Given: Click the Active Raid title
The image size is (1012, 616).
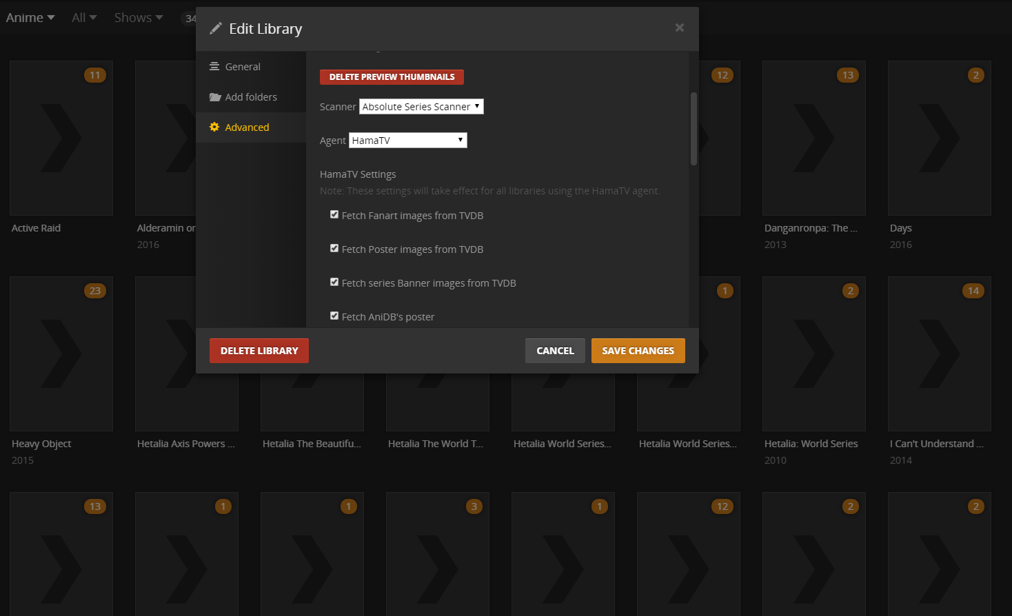Looking at the screenshot, I should click(x=36, y=228).
